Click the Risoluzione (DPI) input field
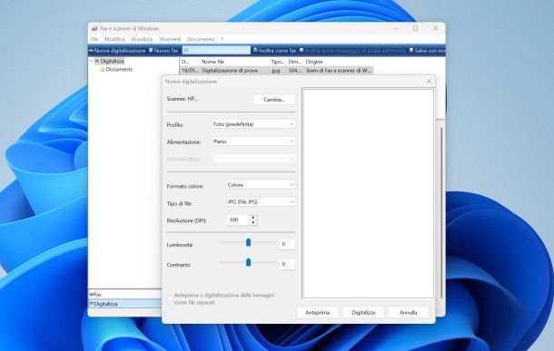 coord(238,219)
